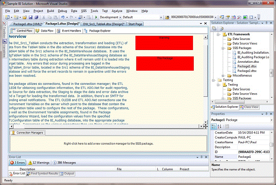Open active documents list dropdown arrow

point(201,23)
